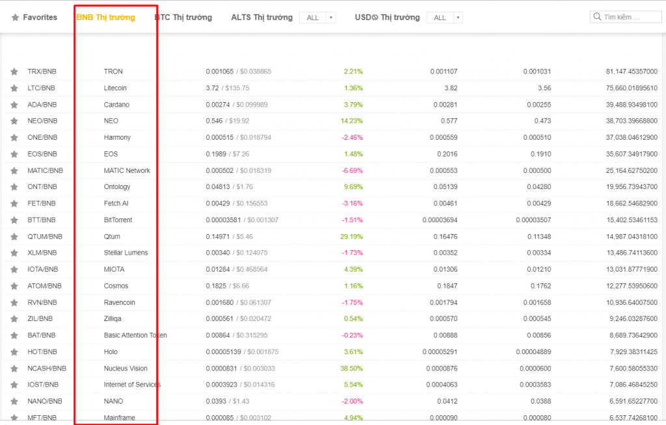The image size is (666, 425).
Task: Click the Cardano coin name
Action: [x=116, y=105]
